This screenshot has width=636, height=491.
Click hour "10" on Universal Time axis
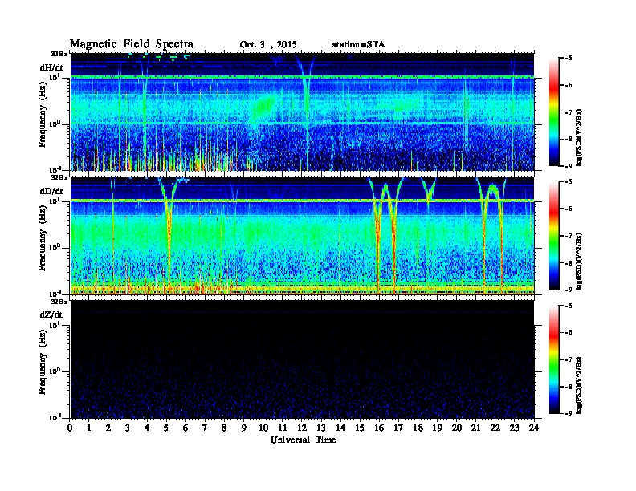263,428
